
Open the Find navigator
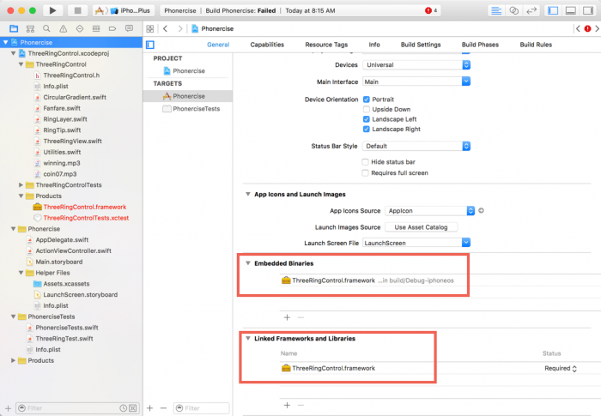pyautogui.click(x=46, y=28)
